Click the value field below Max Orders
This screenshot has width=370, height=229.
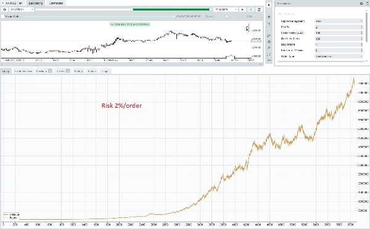point(339,50)
